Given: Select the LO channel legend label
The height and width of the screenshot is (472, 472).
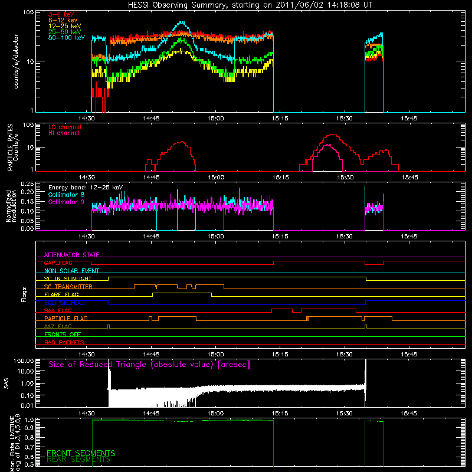Looking at the screenshot, I should 65,127.
